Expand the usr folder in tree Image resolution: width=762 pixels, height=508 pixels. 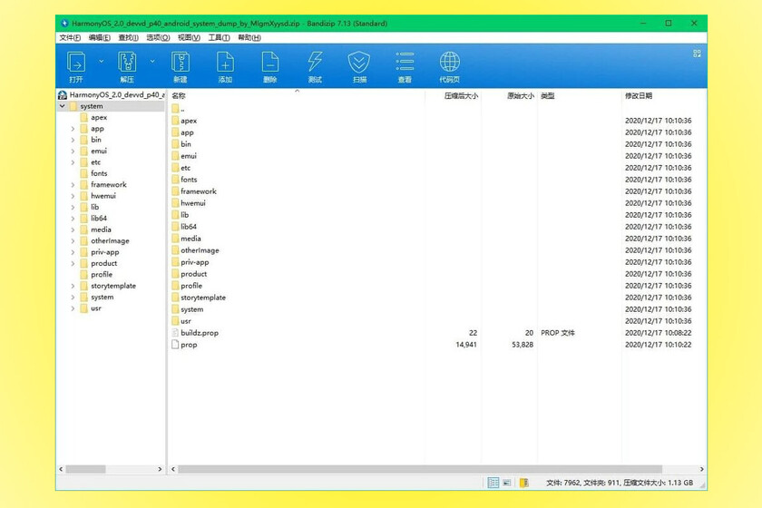(x=73, y=308)
